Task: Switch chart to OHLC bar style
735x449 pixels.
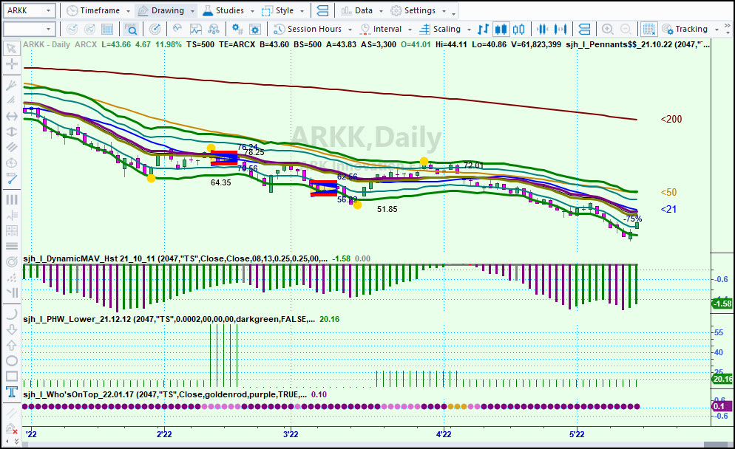Action: coord(483,30)
